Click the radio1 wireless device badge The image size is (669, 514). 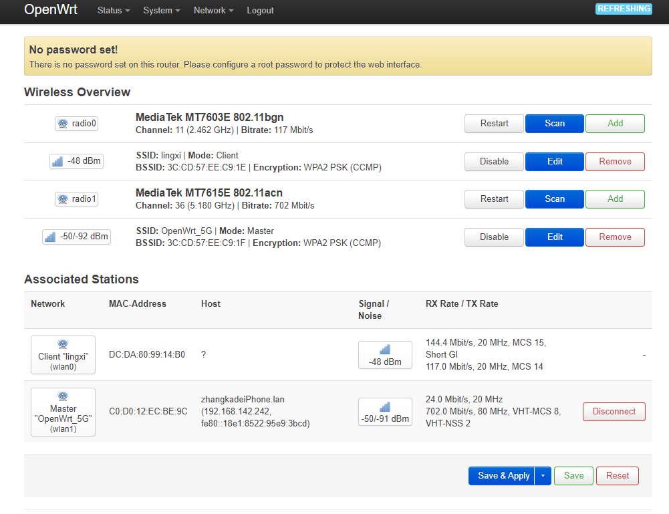[x=77, y=199]
